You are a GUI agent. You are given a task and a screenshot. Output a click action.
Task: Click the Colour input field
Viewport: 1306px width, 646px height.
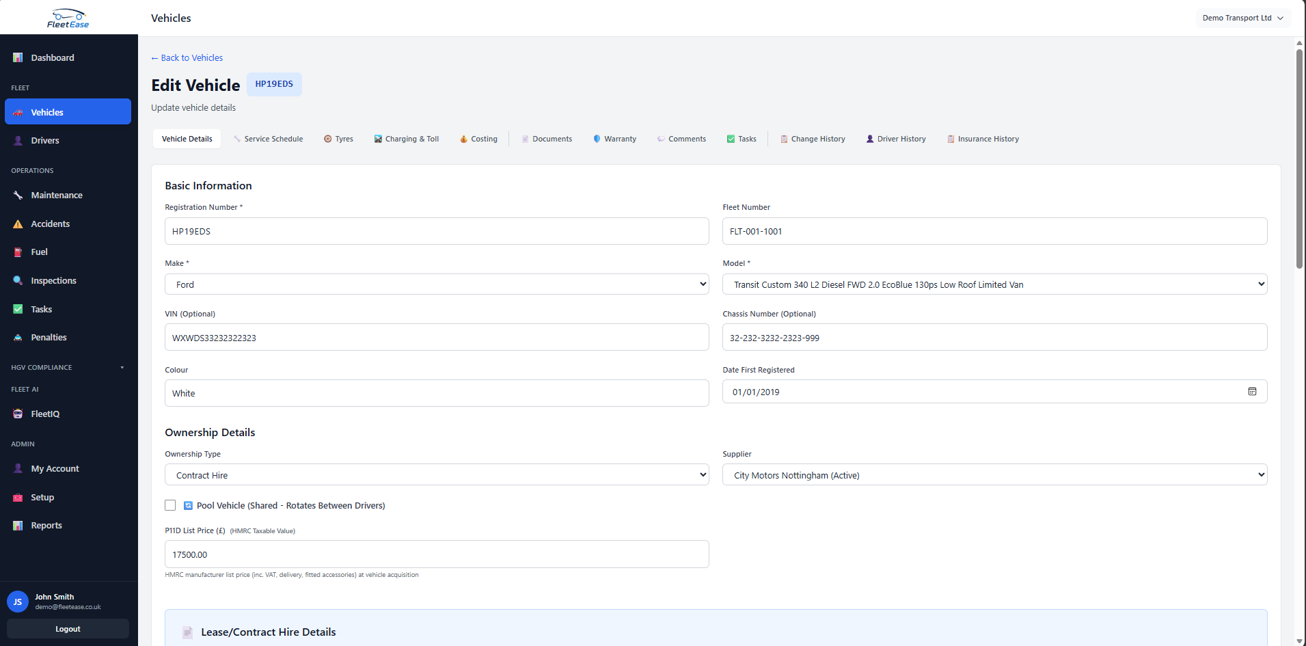coord(437,393)
